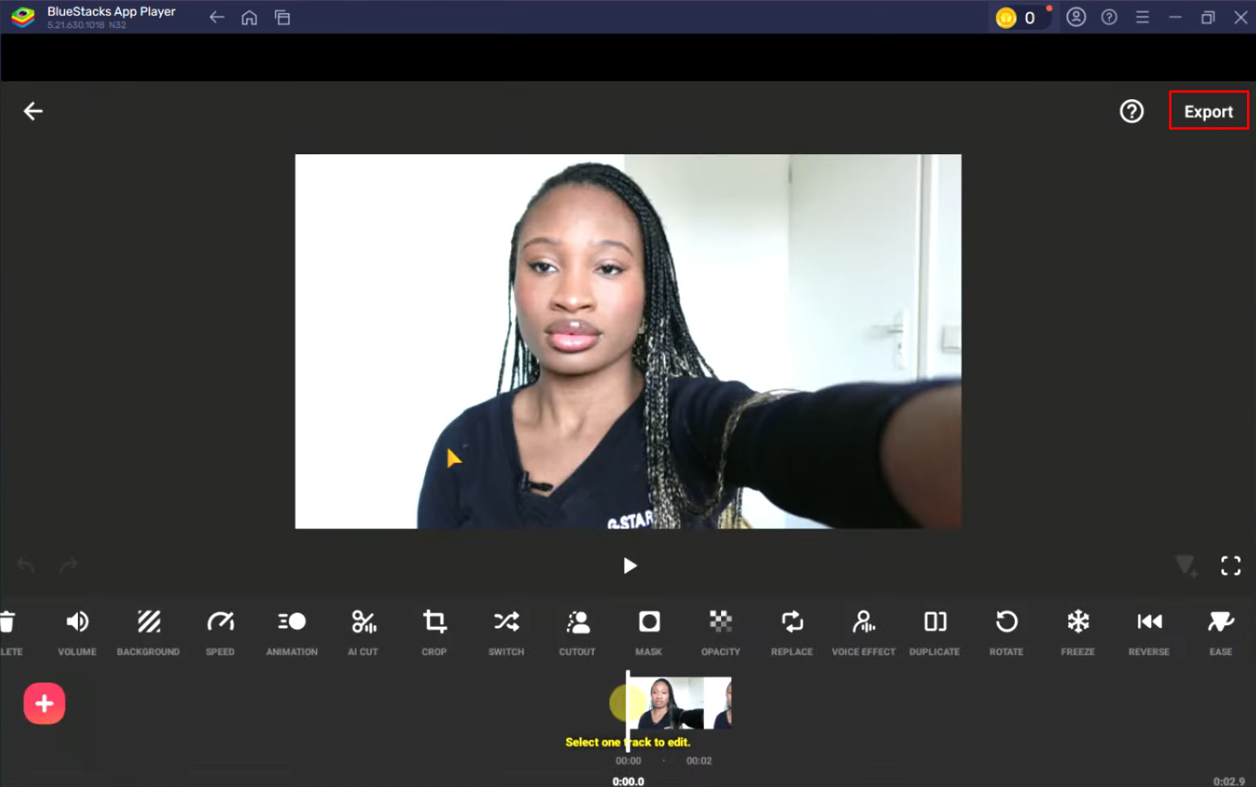
Task: Select the Mask tool
Action: click(x=648, y=632)
